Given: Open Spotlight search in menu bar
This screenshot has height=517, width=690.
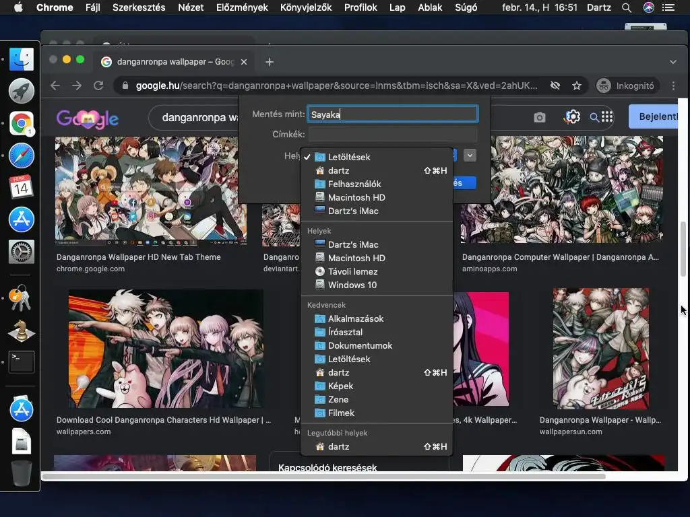Looking at the screenshot, I should 627,7.
